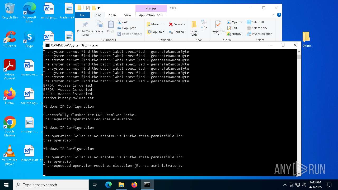The image size is (338, 190).
Task: Switch to the Share ribbon tab
Action: (x=113, y=15)
